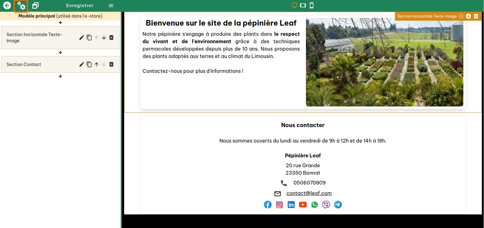This screenshot has width=484, height=228.
Task: Switch to mobile phone preview mode
Action: click(311, 5)
